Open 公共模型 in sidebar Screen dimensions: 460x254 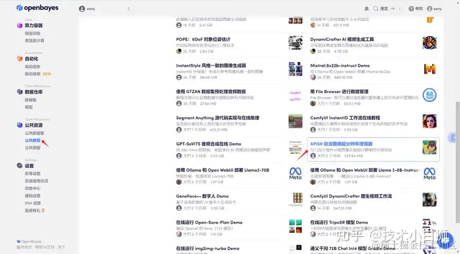(32, 148)
